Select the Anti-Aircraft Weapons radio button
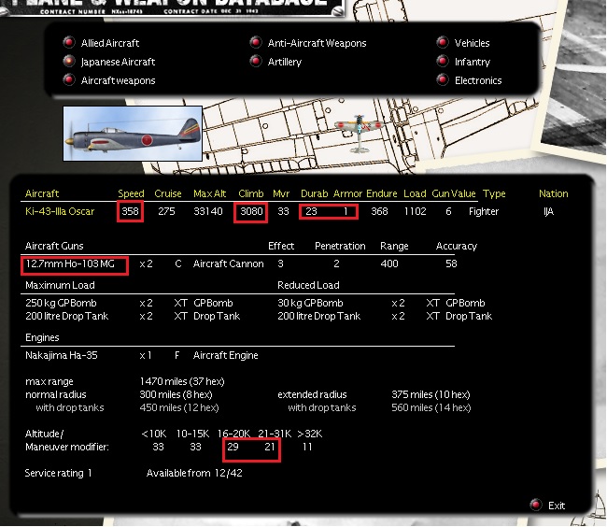This screenshot has height=527, width=607. [x=256, y=42]
